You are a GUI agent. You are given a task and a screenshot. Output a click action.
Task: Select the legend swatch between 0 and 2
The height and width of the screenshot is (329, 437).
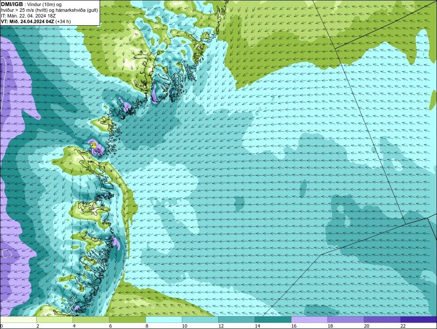point(18,319)
